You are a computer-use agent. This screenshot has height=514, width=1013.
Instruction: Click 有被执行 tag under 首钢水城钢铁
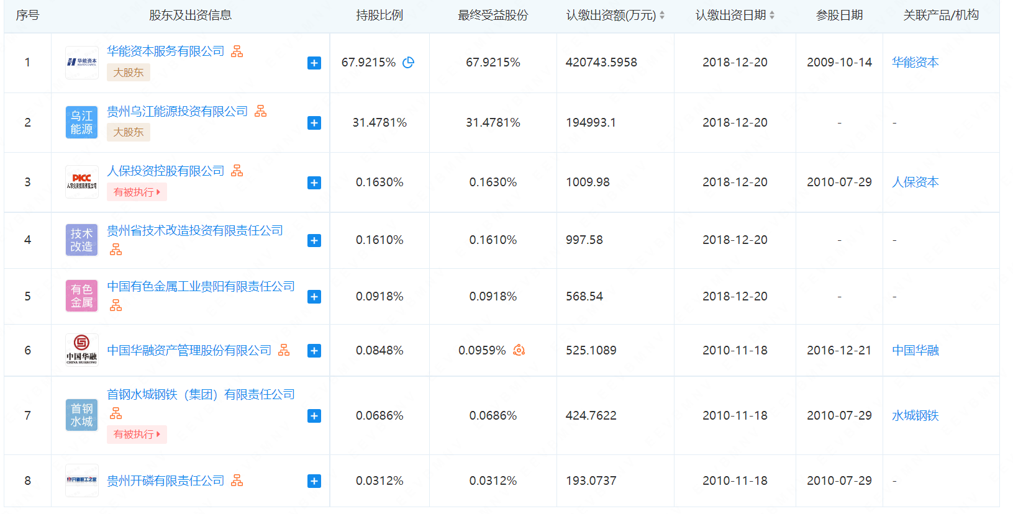(x=137, y=435)
